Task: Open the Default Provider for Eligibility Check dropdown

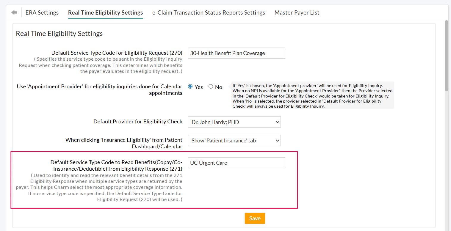Action: pyautogui.click(x=234, y=122)
